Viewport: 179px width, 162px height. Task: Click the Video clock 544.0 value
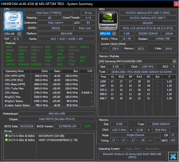(x=169, y=48)
